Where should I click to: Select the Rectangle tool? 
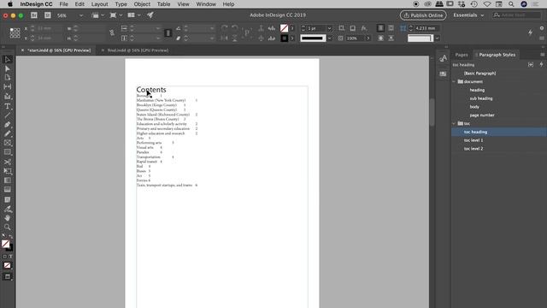(8, 152)
